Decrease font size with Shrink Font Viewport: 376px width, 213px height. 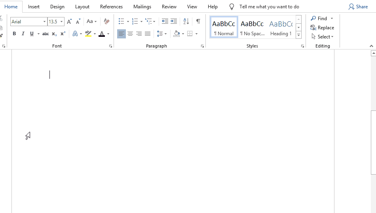78,22
